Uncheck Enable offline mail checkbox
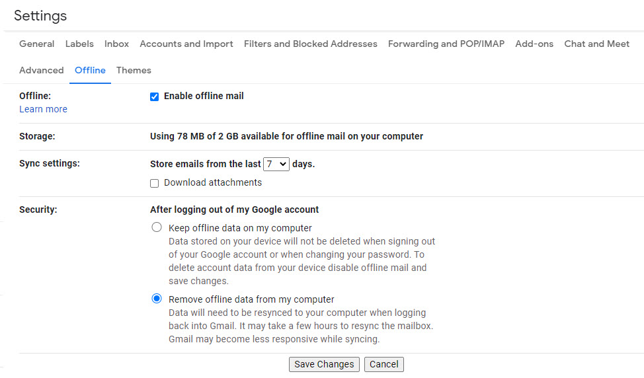 coord(155,97)
